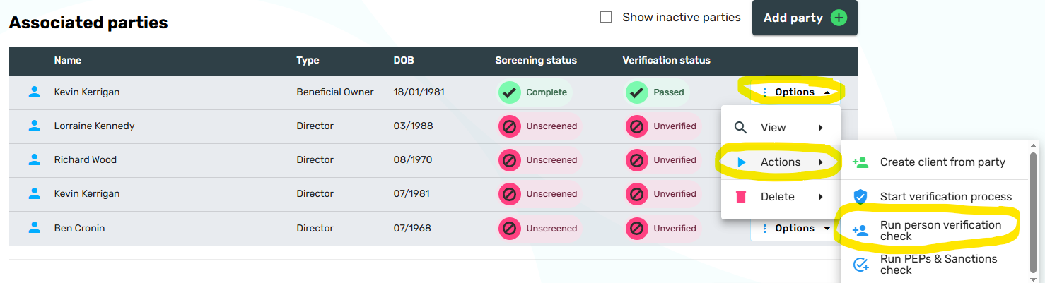1045x283 pixels.
Task: Collapse Kevin Kerrigan's Options dropdown
Action: click(795, 92)
